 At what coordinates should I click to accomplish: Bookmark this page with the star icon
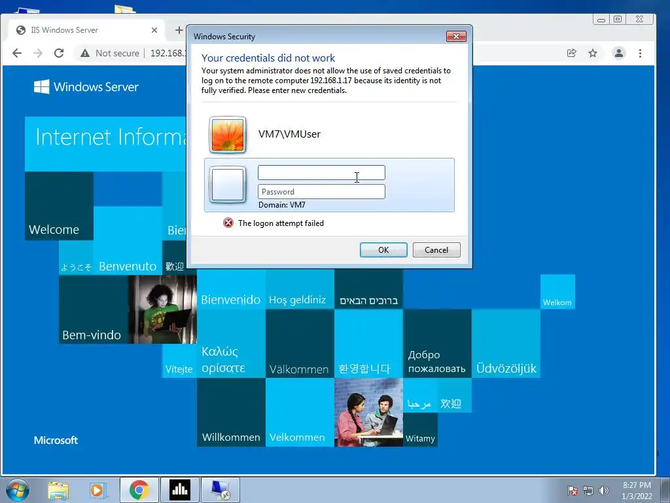[593, 53]
